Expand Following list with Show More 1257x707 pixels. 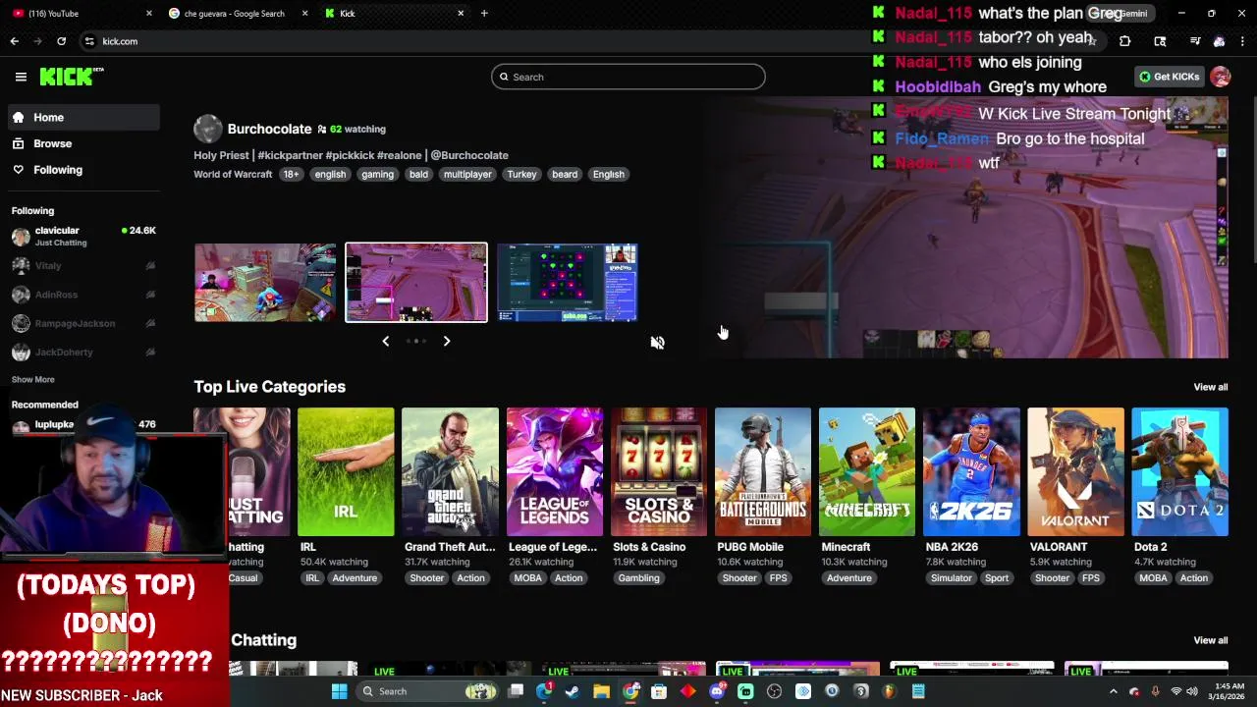click(x=32, y=379)
